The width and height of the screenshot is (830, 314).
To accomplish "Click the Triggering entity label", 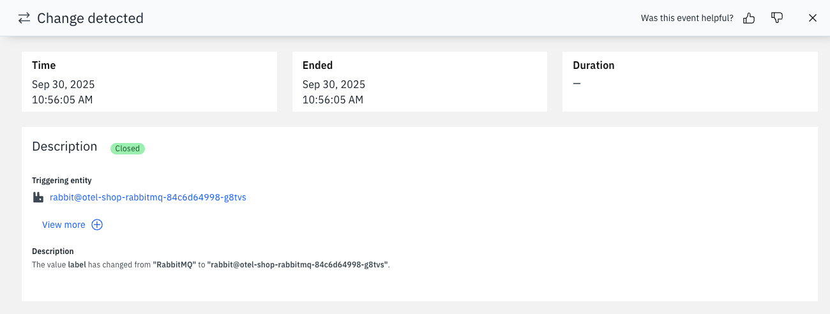I will (x=62, y=181).
